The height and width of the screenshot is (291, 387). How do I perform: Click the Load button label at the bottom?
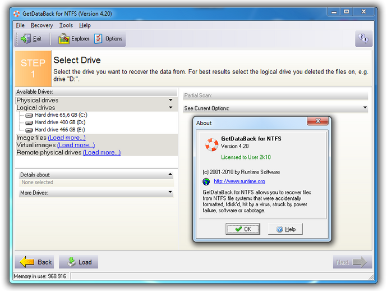(x=85, y=262)
